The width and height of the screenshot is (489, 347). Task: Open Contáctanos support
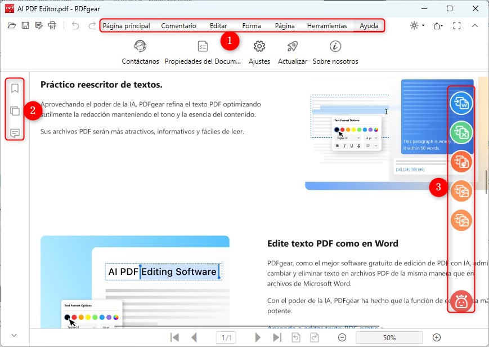coord(140,52)
